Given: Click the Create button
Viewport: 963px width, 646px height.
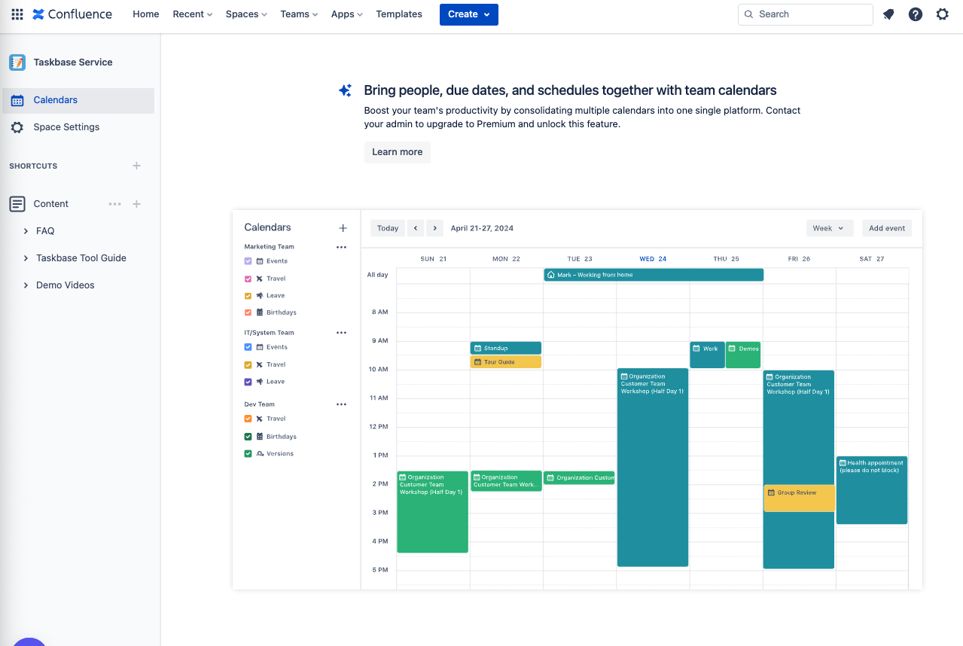Looking at the screenshot, I should click(x=468, y=14).
